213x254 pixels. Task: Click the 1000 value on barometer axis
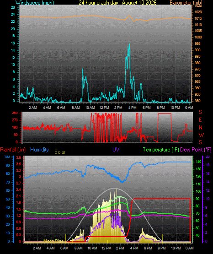198,37
